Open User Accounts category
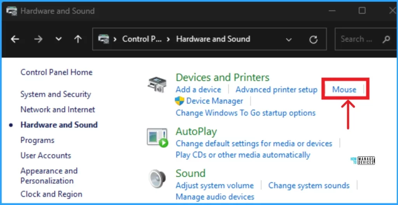The width and height of the screenshot is (398, 205). tap(46, 155)
